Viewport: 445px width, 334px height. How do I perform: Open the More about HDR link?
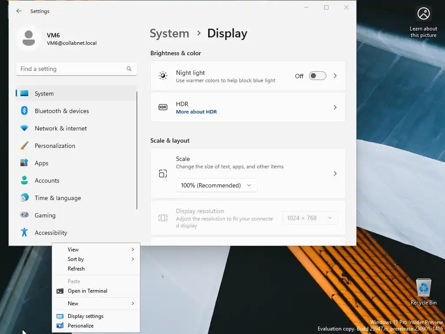pyautogui.click(x=196, y=112)
